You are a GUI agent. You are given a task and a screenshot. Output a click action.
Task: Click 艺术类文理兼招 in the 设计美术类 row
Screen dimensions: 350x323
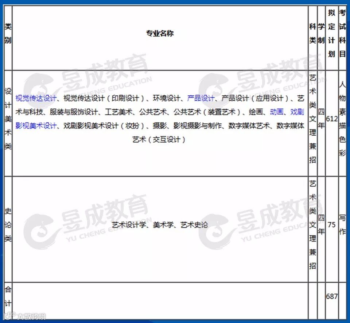[312, 119]
